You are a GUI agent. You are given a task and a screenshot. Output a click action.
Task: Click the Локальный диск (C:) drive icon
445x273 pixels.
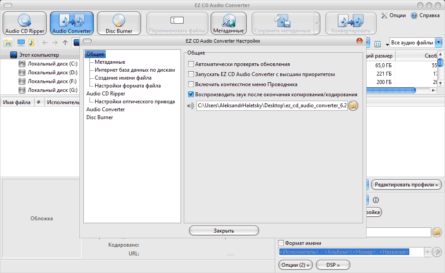pyautogui.click(x=22, y=64)
